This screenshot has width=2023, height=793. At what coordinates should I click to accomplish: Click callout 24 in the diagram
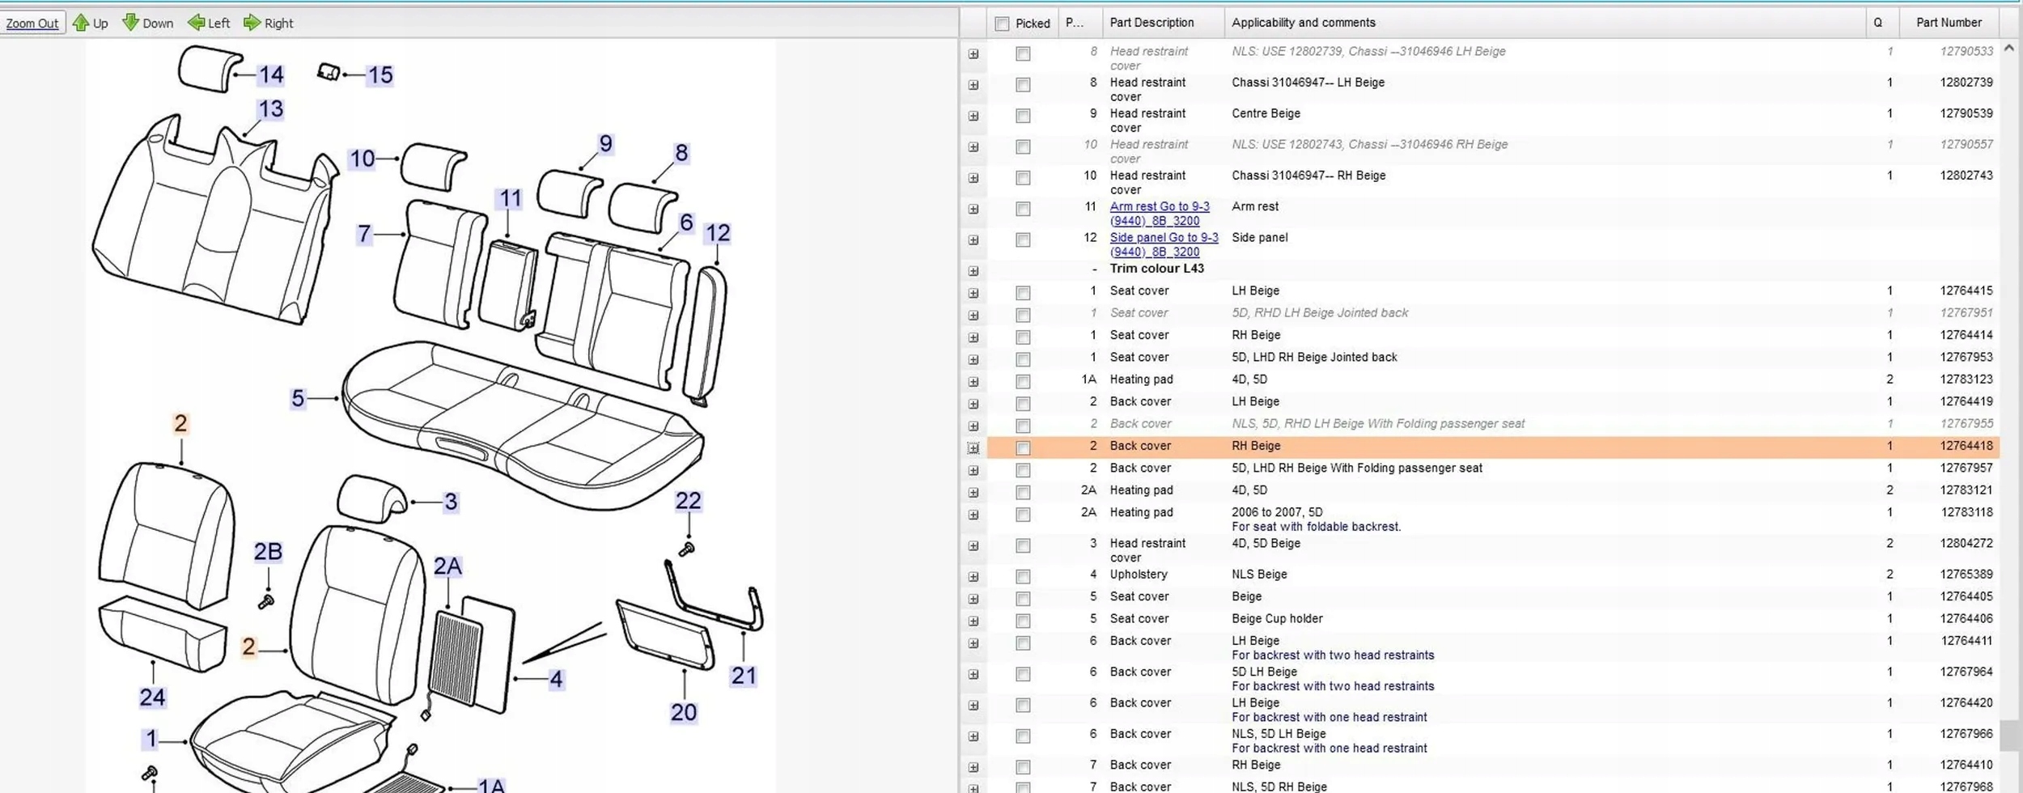tap(152, 698)
